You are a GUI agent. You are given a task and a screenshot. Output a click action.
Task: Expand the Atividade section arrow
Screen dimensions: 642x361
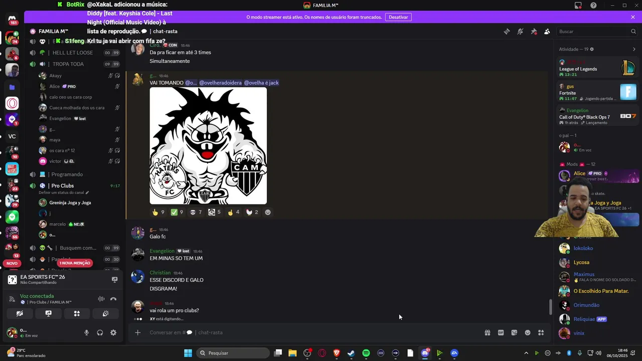pos(634,49)
